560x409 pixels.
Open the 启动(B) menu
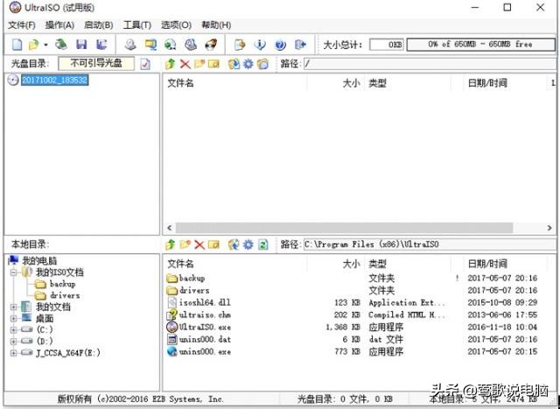99,25
